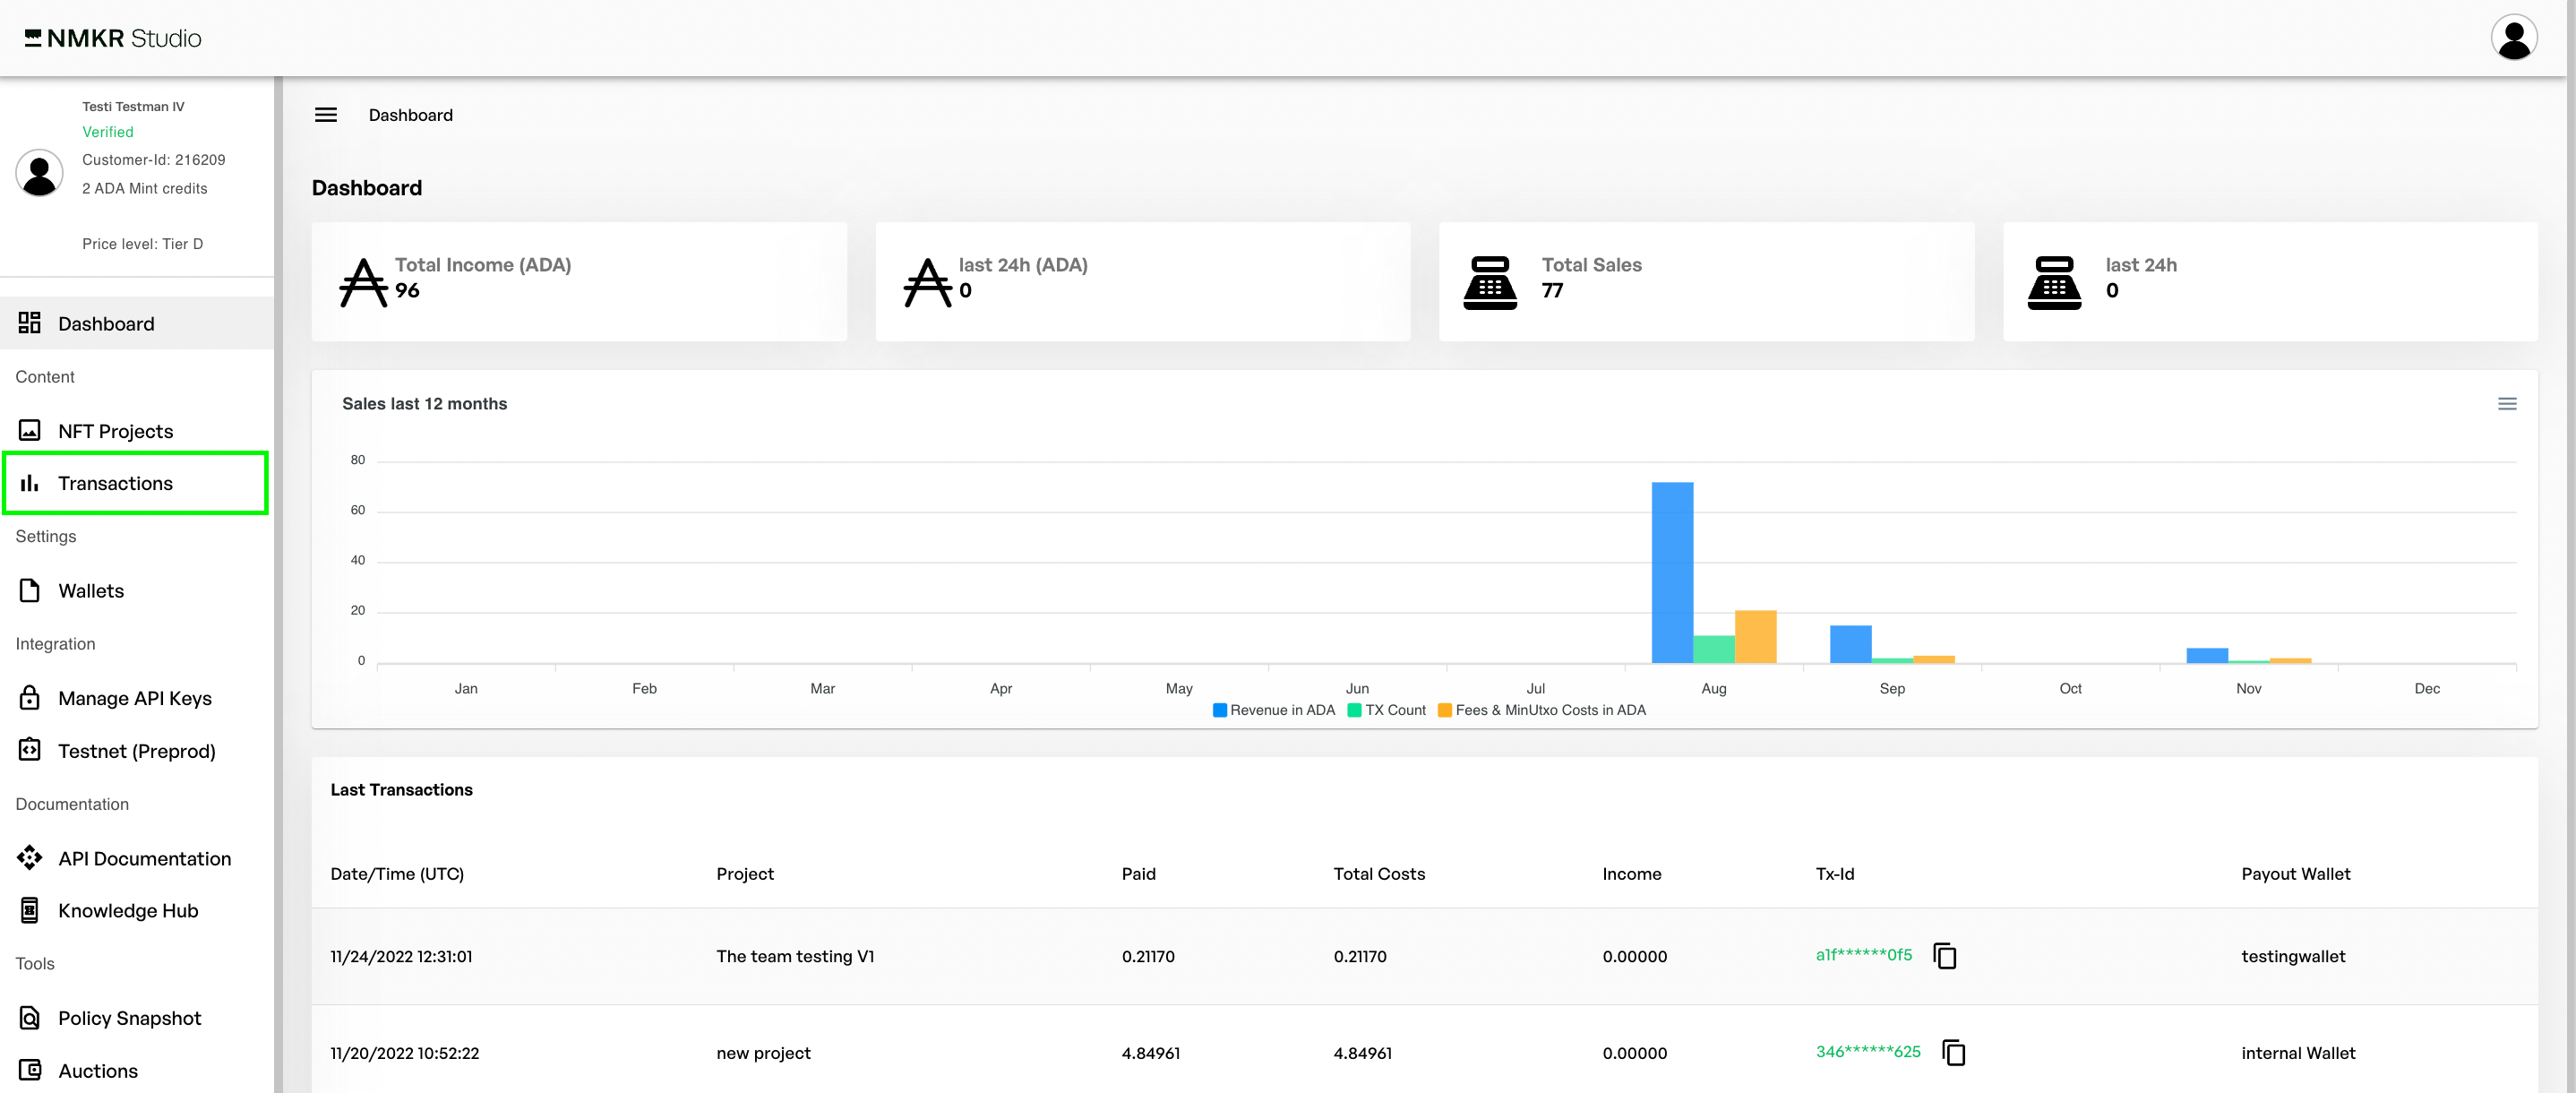Screen dimensions: 2576x1093
Task: Toggle TX Count legend series
Action: (1386, 710)
